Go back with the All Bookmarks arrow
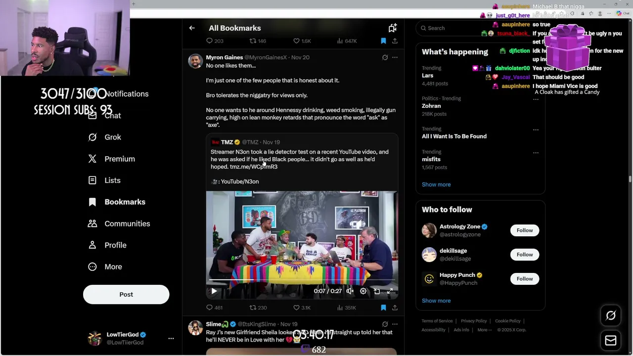 [192, 28]
